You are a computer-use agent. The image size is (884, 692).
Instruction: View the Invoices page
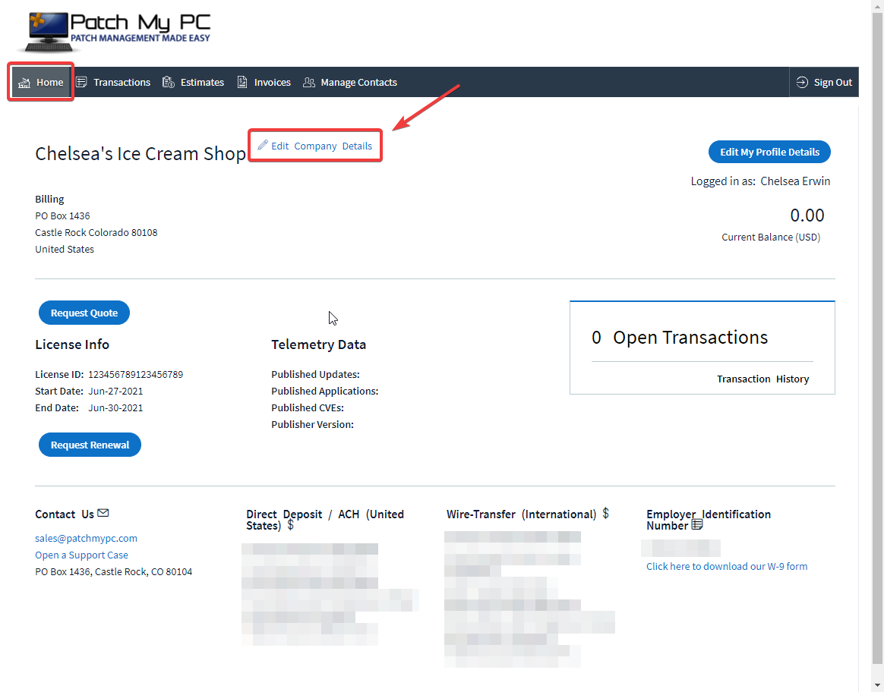tap(264, 82)
